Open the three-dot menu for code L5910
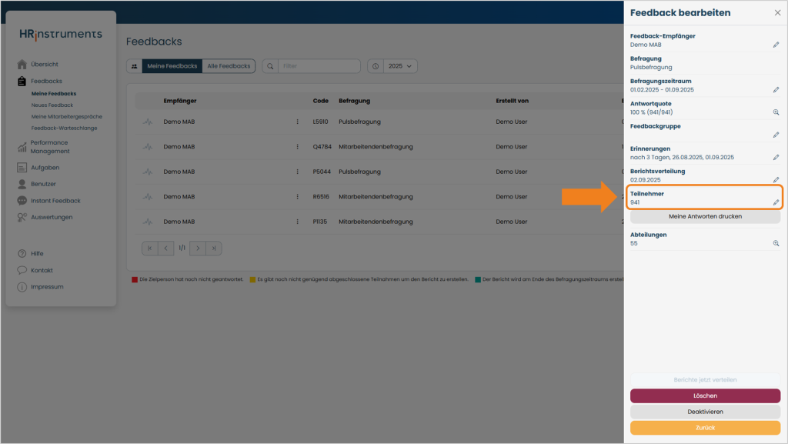 [298, 122]
